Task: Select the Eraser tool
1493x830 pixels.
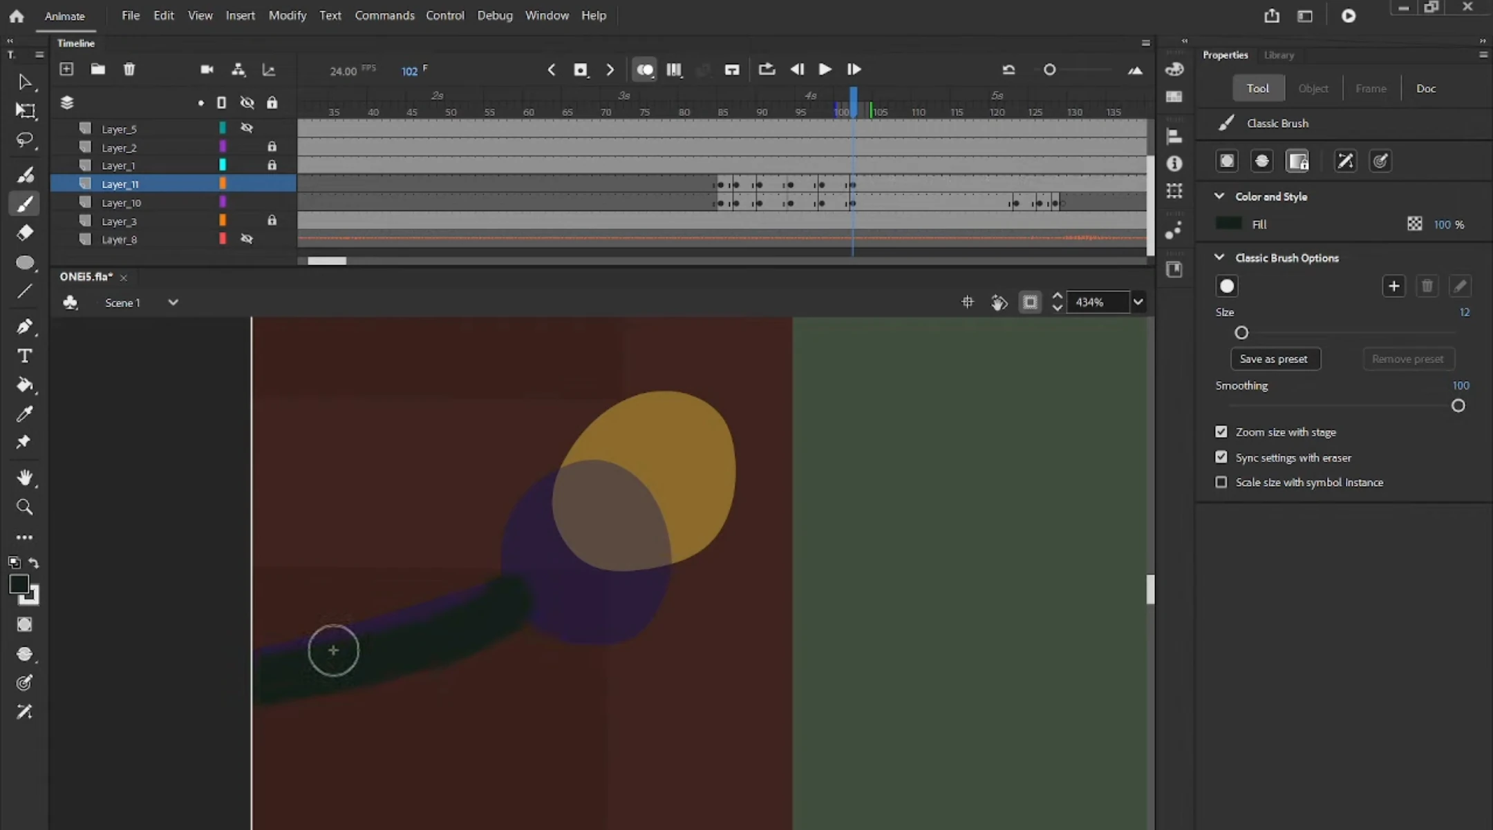Action: click(25, 233)
